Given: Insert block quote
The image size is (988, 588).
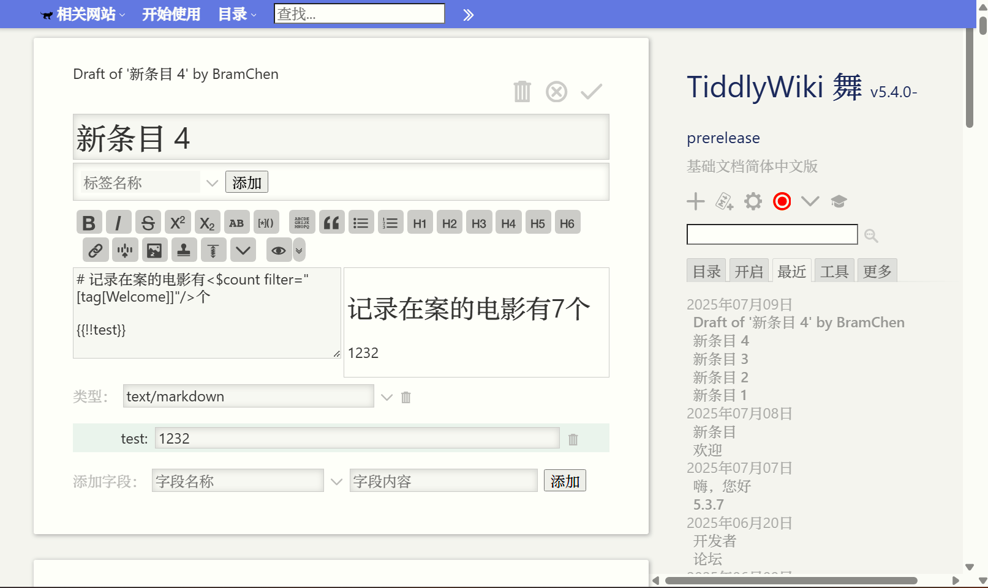Looking at the screenshot, I should tap(331, 223).
